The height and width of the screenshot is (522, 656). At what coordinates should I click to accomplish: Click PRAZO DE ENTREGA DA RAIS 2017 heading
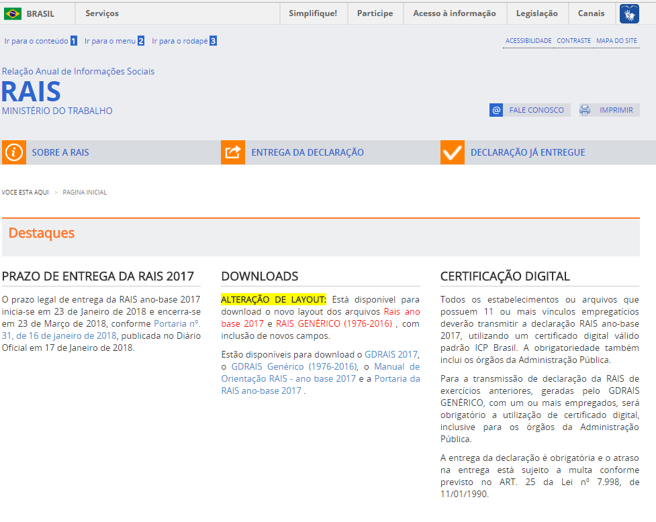tap(98, 276)
